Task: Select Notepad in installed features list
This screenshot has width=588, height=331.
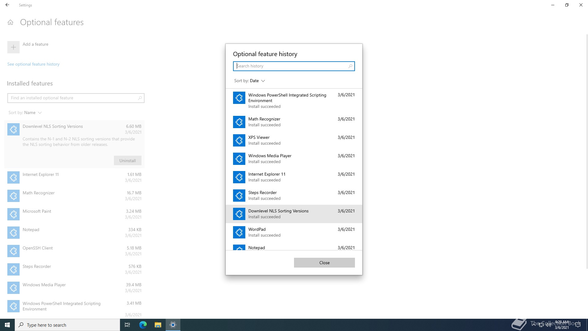Action: point(74,233)
